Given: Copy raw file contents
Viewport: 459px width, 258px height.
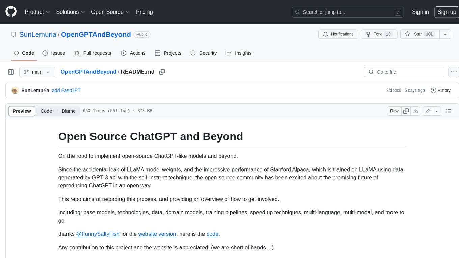Looking at the screenshot, I should click(x=406, y=111).
